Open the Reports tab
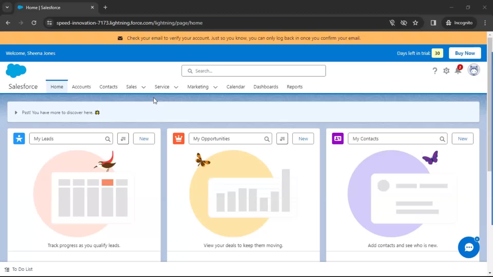The height and width of the screenshot is (277, 493). point(295,87)
